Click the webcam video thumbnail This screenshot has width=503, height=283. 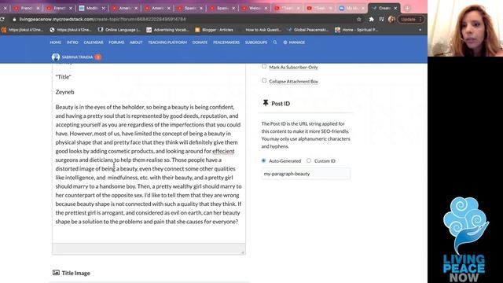[465, 28]
